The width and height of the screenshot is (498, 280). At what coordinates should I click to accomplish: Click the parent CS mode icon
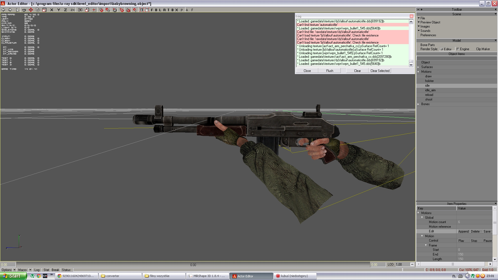click(80, 10)
